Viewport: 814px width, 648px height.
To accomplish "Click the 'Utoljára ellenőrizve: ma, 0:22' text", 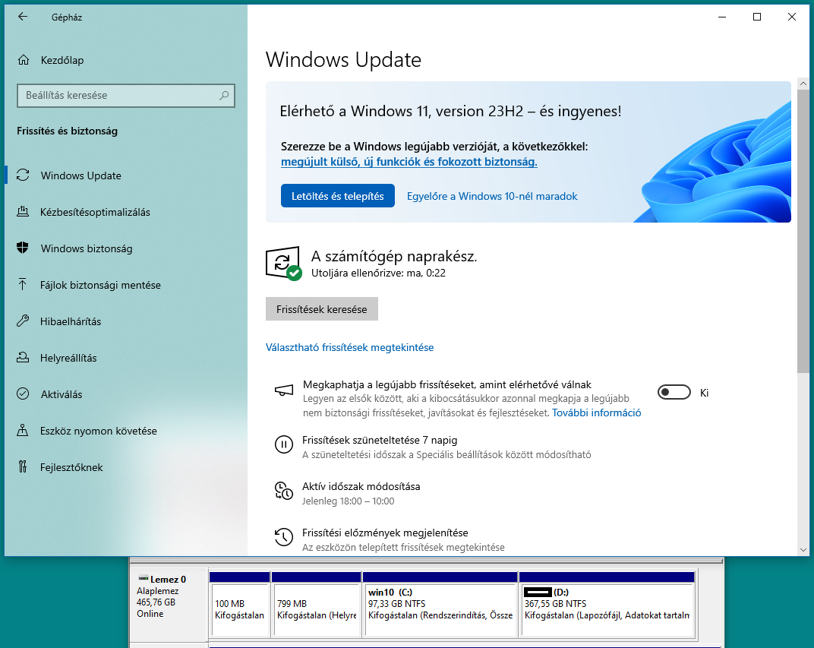I will pos(378,273).
